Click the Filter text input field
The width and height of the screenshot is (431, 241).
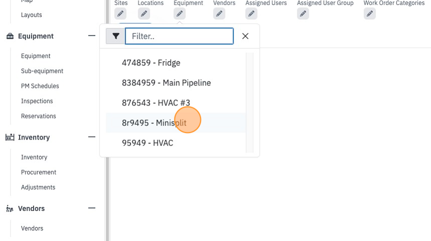click(x=179, y=36)
